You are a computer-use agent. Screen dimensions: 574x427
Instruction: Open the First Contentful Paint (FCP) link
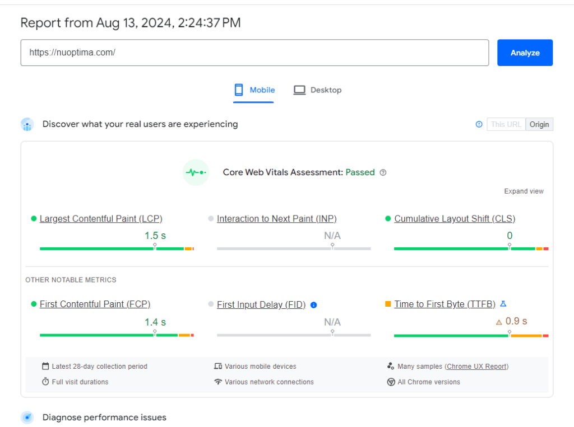click(95, 304)
